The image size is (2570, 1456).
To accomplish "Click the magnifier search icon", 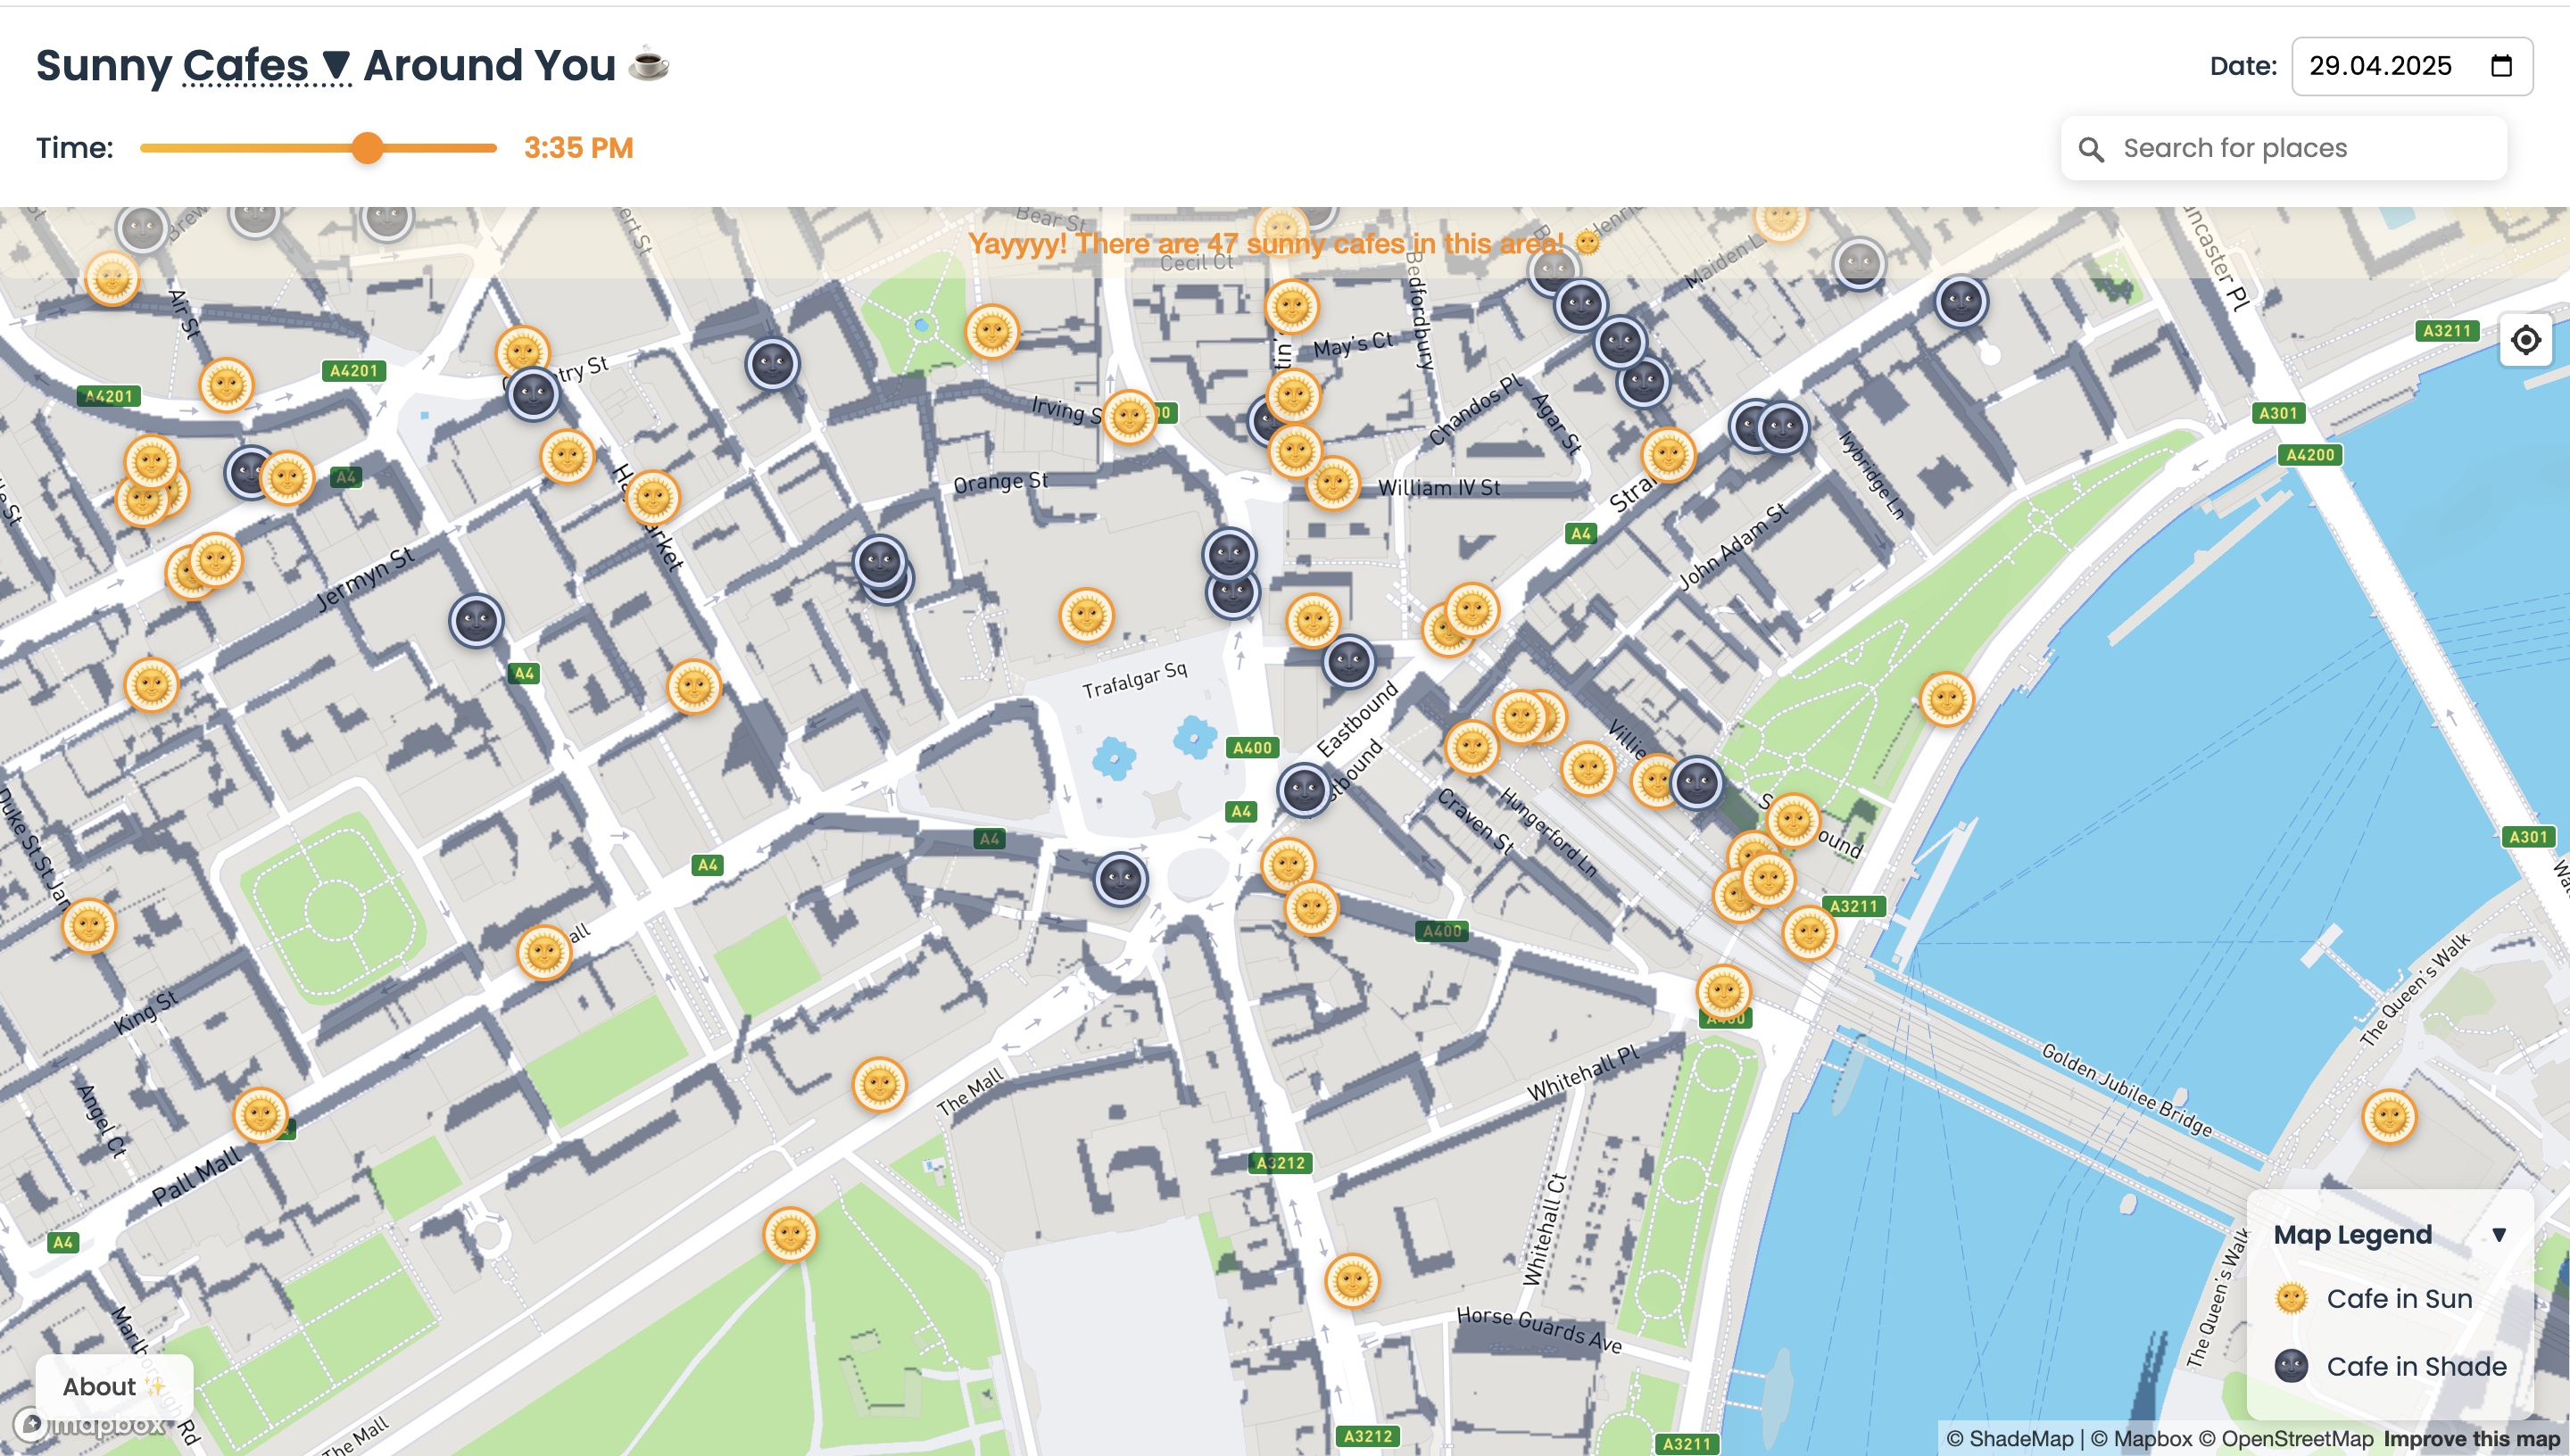I will pos(2091,149).
